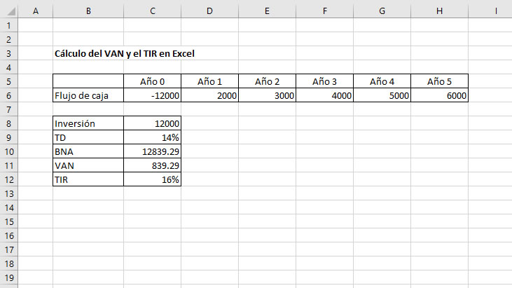This screenshot has width=512, height=288.
Task: Click the Año 5 value 6000
Action: [439, 95]
